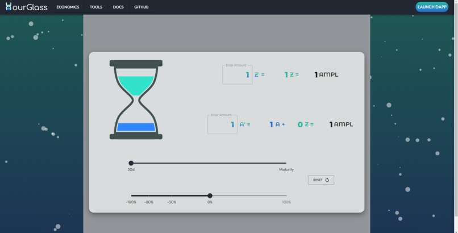This screenshot has width=458, height=233.
Task: Focus the Z' Enter Amount input field
Action: point(238,75)
